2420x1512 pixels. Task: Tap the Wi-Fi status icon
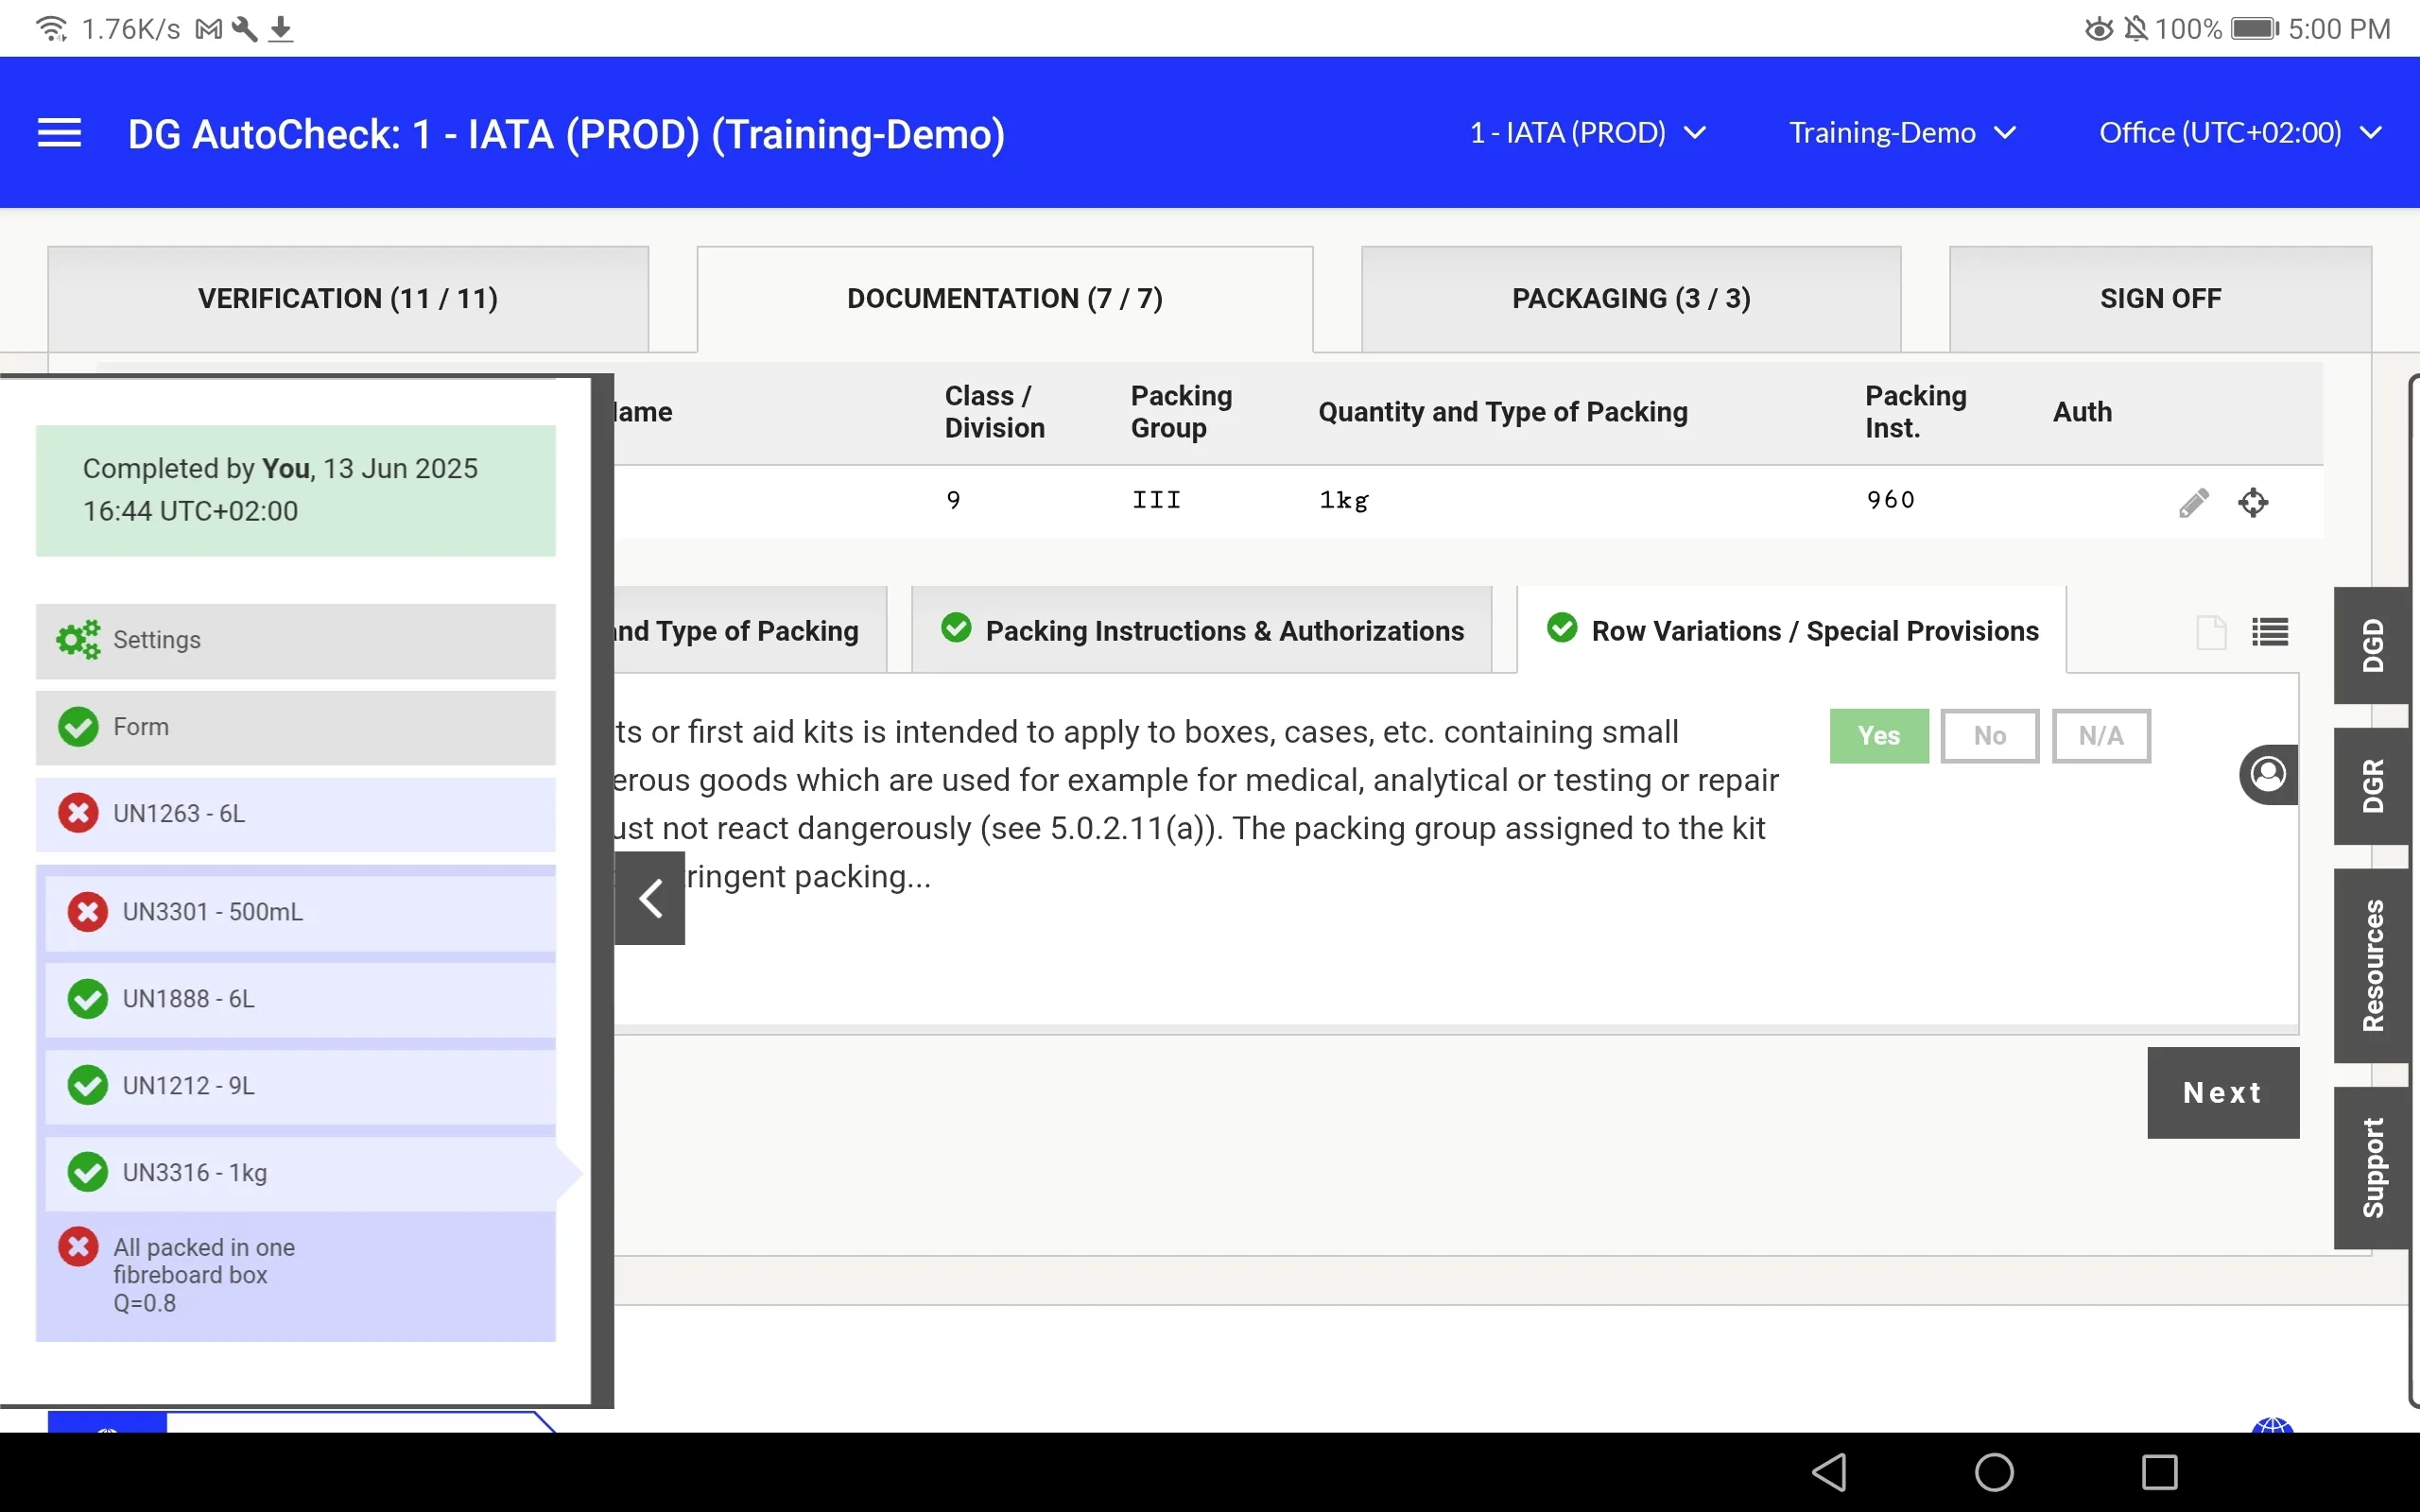coord(51,29)
